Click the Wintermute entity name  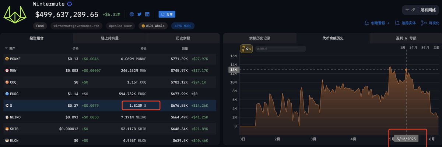click(49, 4)
